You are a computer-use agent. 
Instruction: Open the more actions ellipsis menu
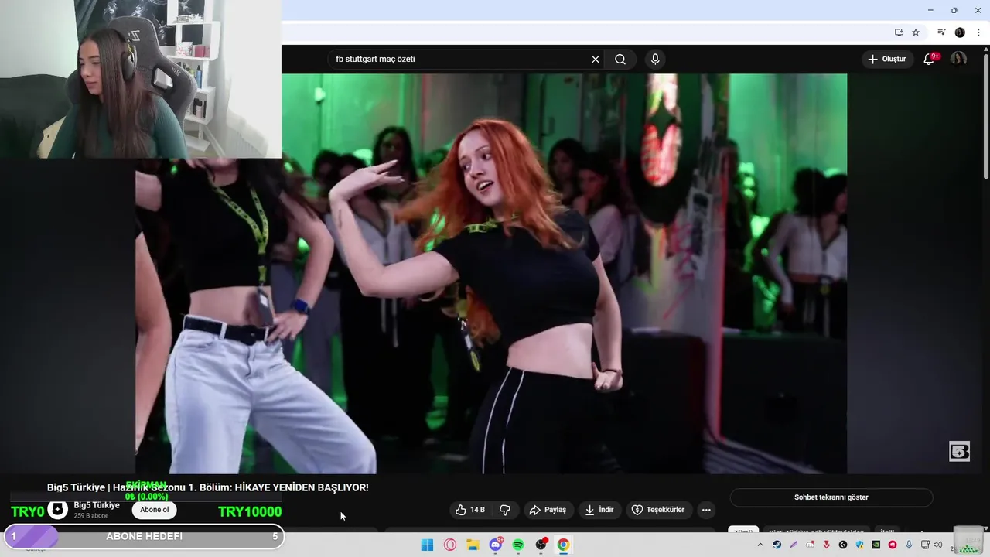tap(705, 510)
